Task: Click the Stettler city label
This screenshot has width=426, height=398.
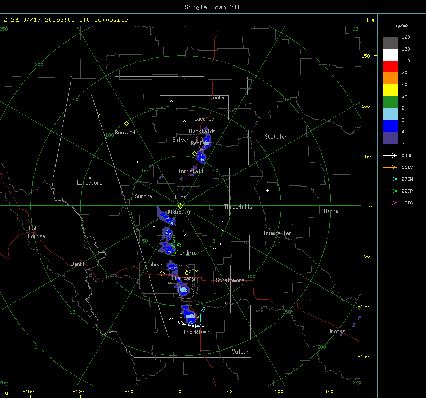Action: tap(276, 137)
